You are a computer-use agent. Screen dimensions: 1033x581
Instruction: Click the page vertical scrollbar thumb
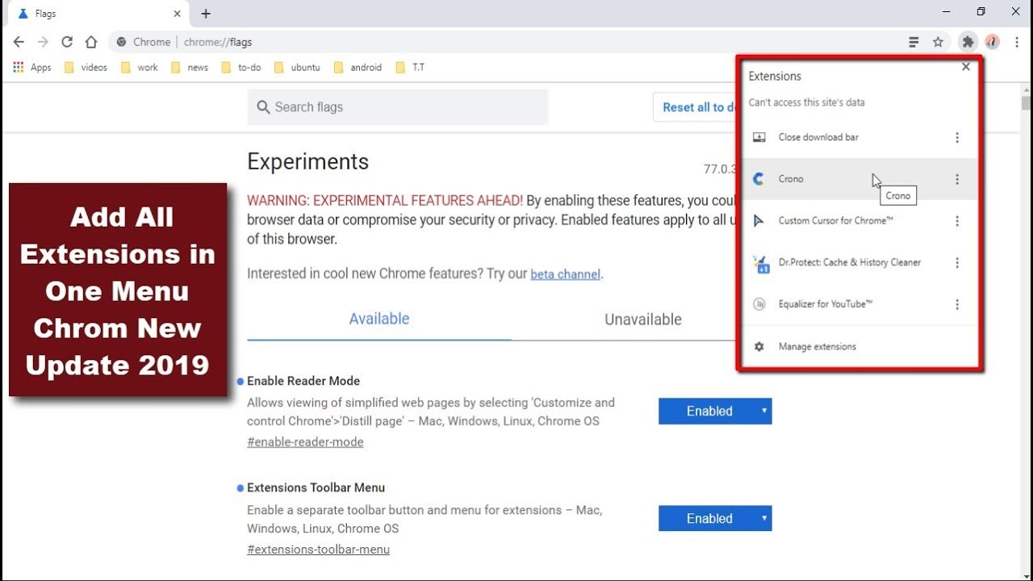(1027, 102)
